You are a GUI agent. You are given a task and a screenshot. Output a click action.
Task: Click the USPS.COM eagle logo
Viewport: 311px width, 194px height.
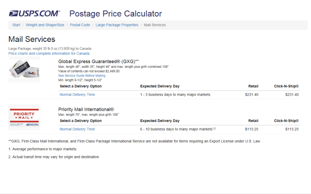[x=35, y=14]
